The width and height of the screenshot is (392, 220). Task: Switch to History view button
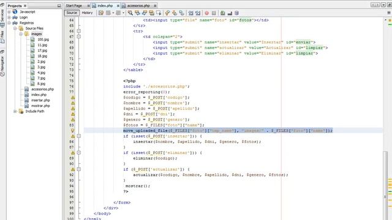tap(87, 13)
